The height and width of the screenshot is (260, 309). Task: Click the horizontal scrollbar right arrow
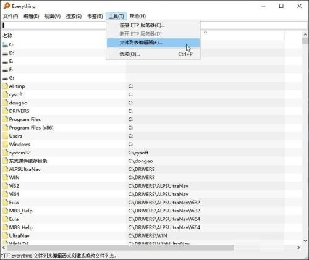298,247
